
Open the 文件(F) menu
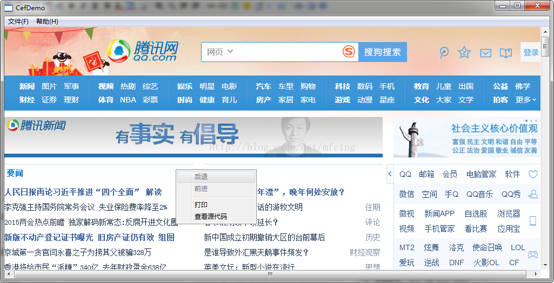(x=18, y=22)
